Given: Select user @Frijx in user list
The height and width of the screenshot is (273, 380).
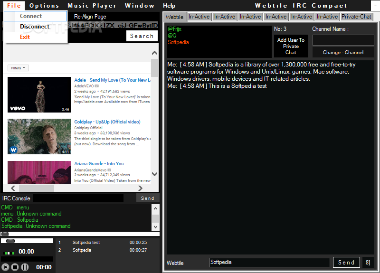Looking at the screenshot, I should [x=174, y=29].
